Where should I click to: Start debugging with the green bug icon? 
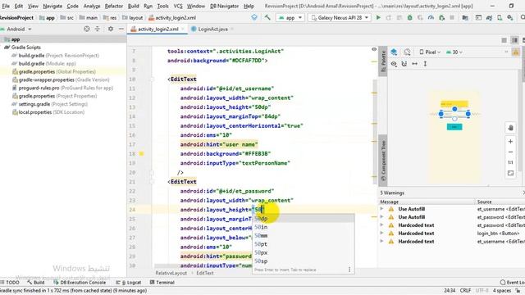[409, 17]
